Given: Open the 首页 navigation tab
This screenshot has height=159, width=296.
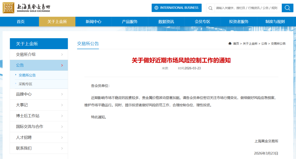Looking at the screenshot, I should point(21,22).
